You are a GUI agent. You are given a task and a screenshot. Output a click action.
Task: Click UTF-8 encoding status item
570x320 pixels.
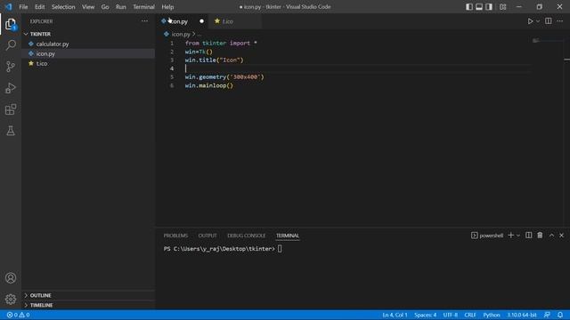coord(450,315)
